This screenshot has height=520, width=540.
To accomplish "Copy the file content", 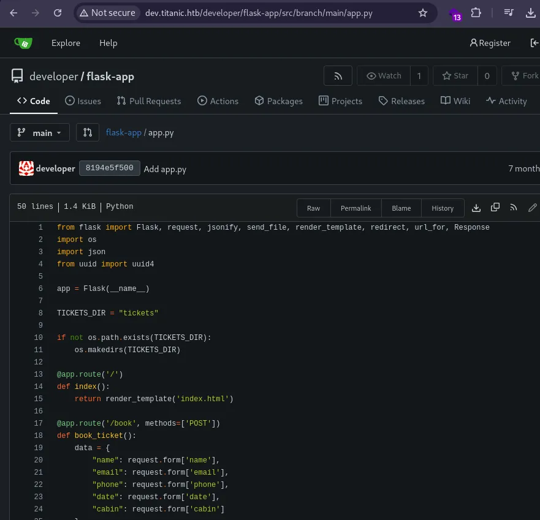I will point(495,207).
